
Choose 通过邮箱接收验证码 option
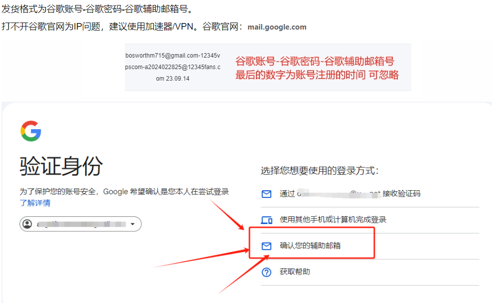pyautogui.click(x=370, y=194)
